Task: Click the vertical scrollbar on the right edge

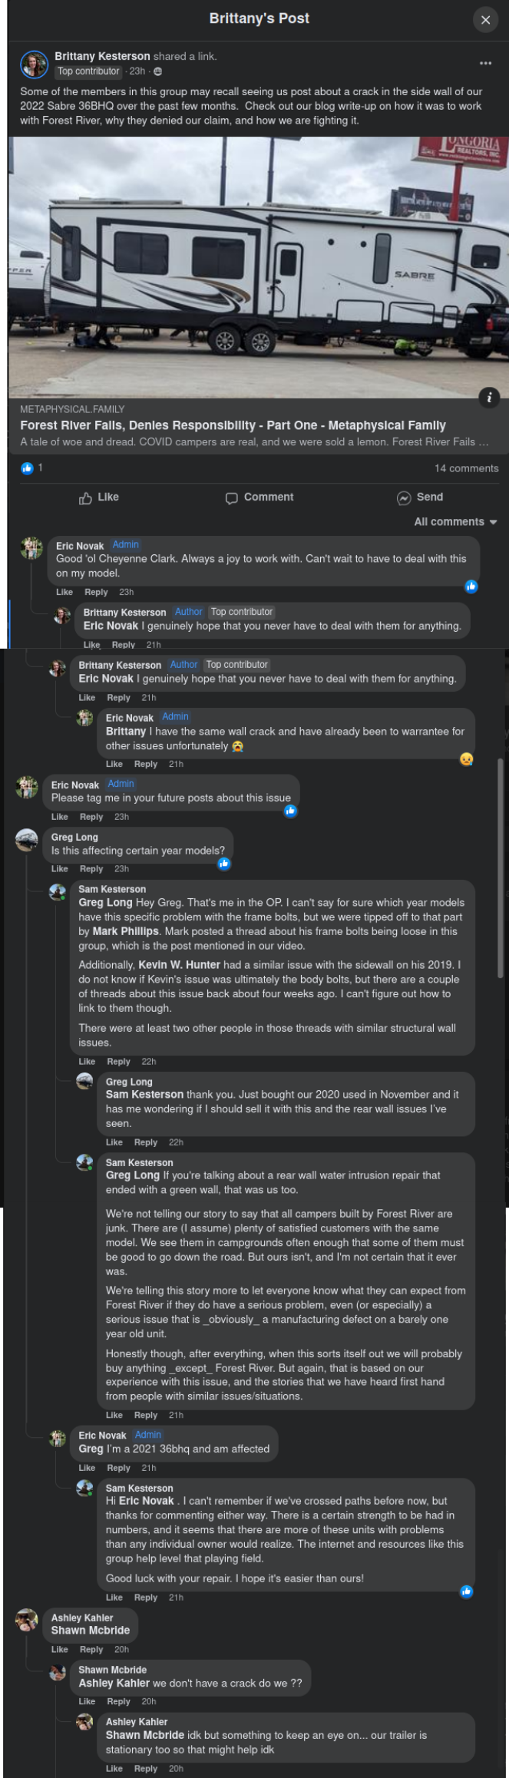Action: (501, 868)
